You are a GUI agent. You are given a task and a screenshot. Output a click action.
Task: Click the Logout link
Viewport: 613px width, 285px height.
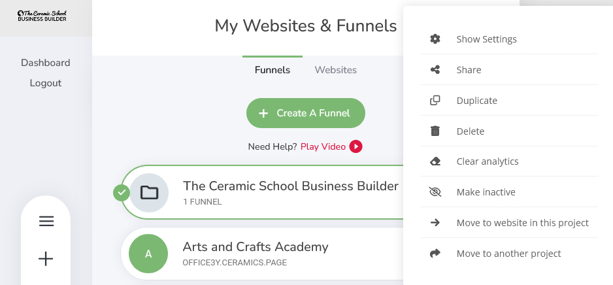(46, 83)
